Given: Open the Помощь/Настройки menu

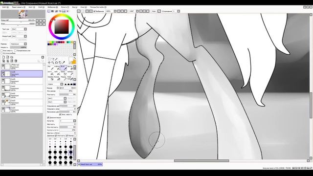Looking at the screenshot, I should [98, 7].
